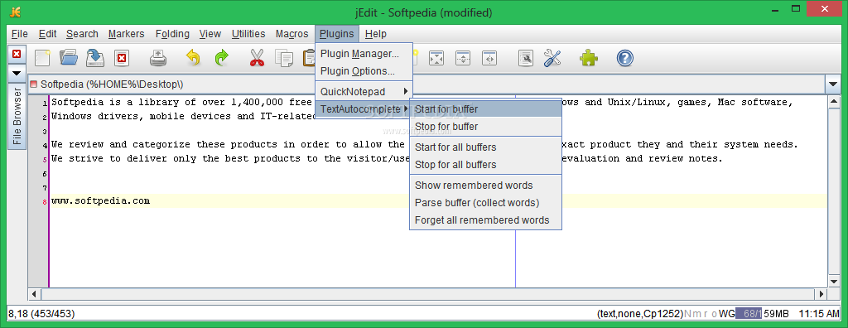The width and height of the screenshot is (848, 328).
Task: Close the left docking area red X
Action: [x=17, y=54]
